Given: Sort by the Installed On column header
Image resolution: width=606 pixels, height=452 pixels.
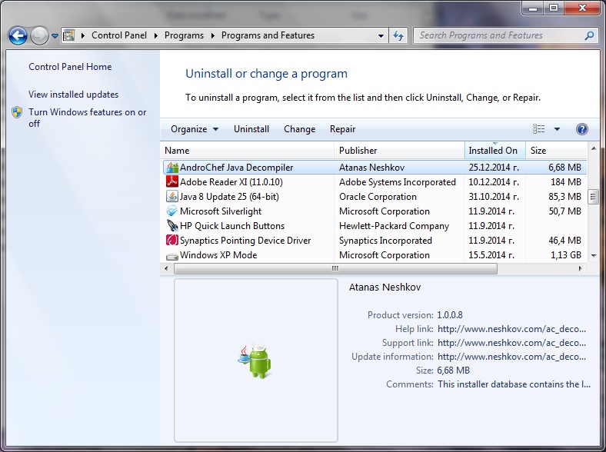Looking at the screenshot, I should point(495,150).
